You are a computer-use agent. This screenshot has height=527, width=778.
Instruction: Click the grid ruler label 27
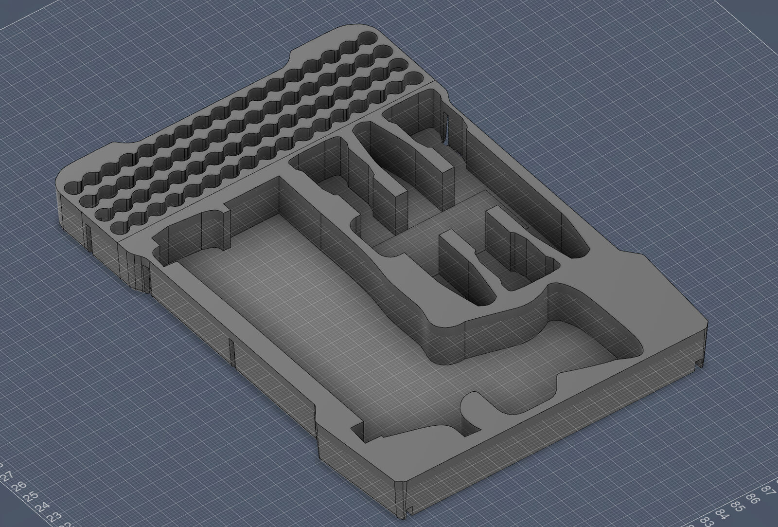click(x=6, y=475)
